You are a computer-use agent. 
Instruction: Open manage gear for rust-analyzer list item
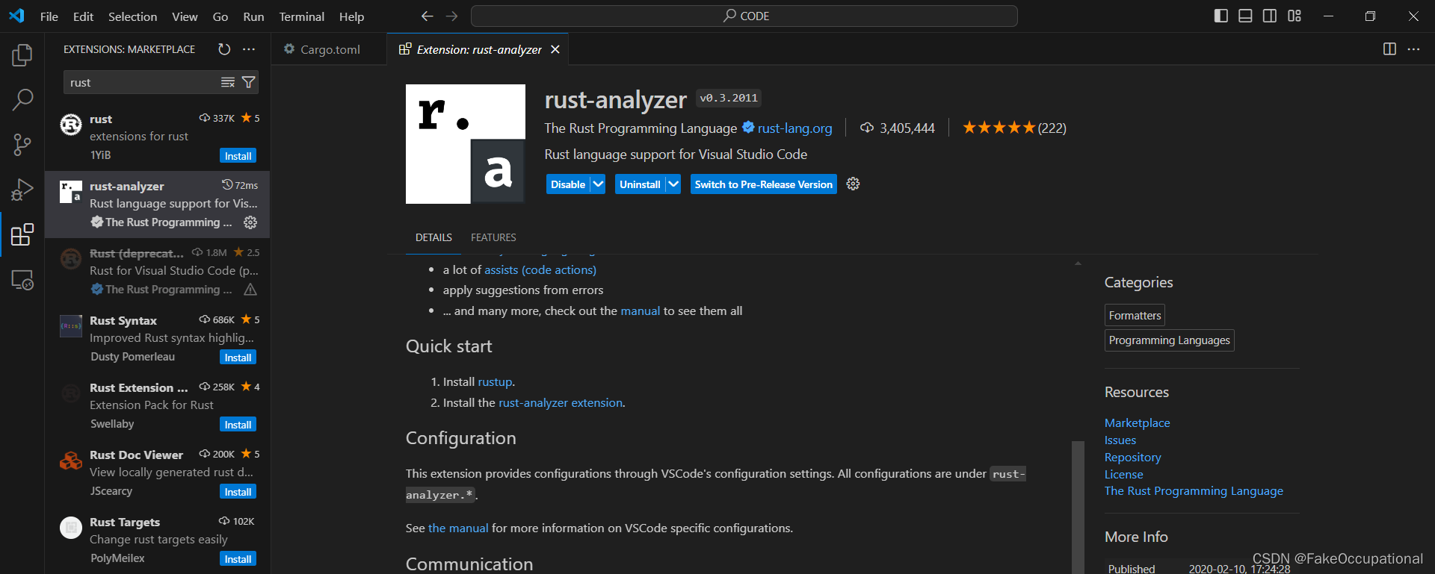click(250, 222)
